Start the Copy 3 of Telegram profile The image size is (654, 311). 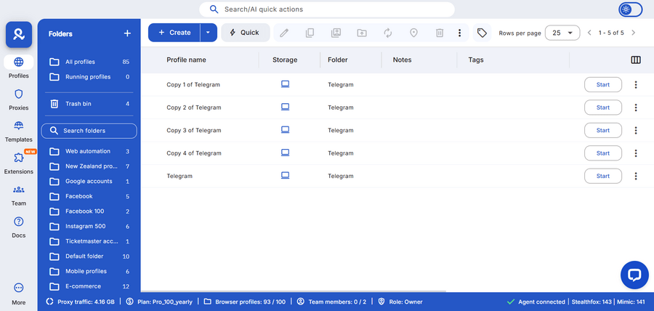tap(602, 130)
